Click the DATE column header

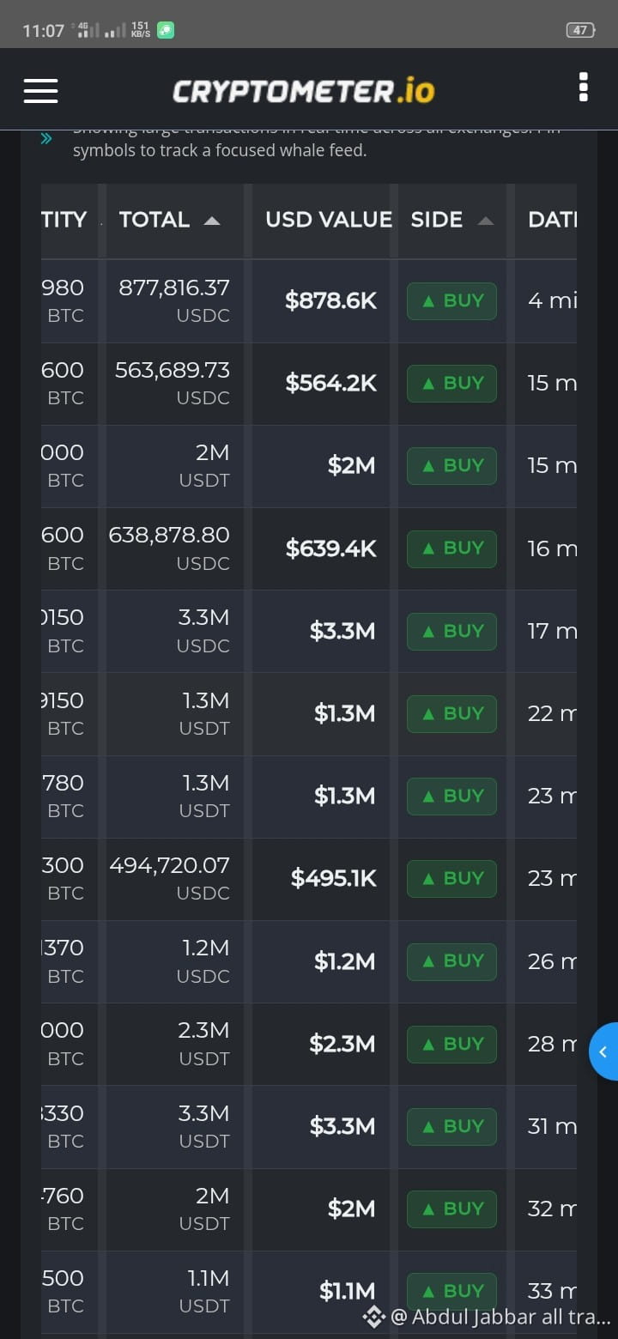click(x=552, y=220)
